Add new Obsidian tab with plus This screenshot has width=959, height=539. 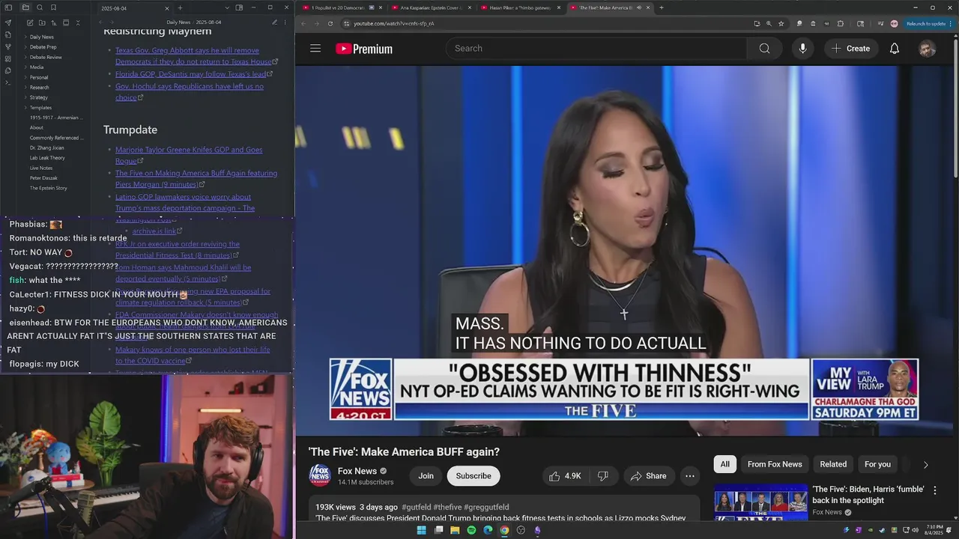(x=180, y=7)
